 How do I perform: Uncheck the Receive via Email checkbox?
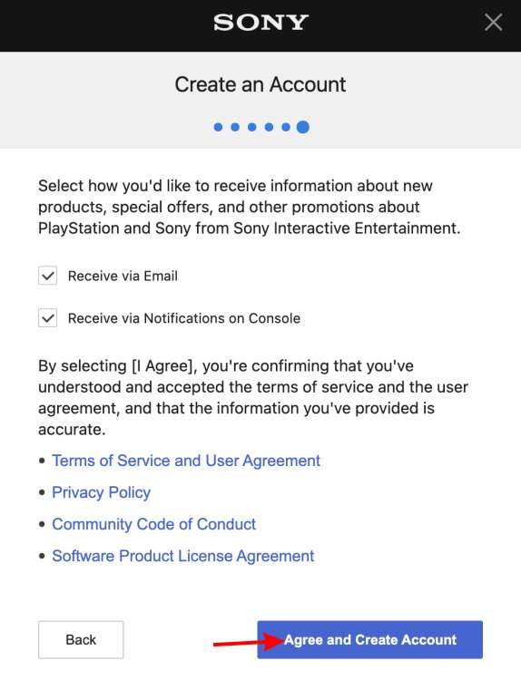point(48,276)
